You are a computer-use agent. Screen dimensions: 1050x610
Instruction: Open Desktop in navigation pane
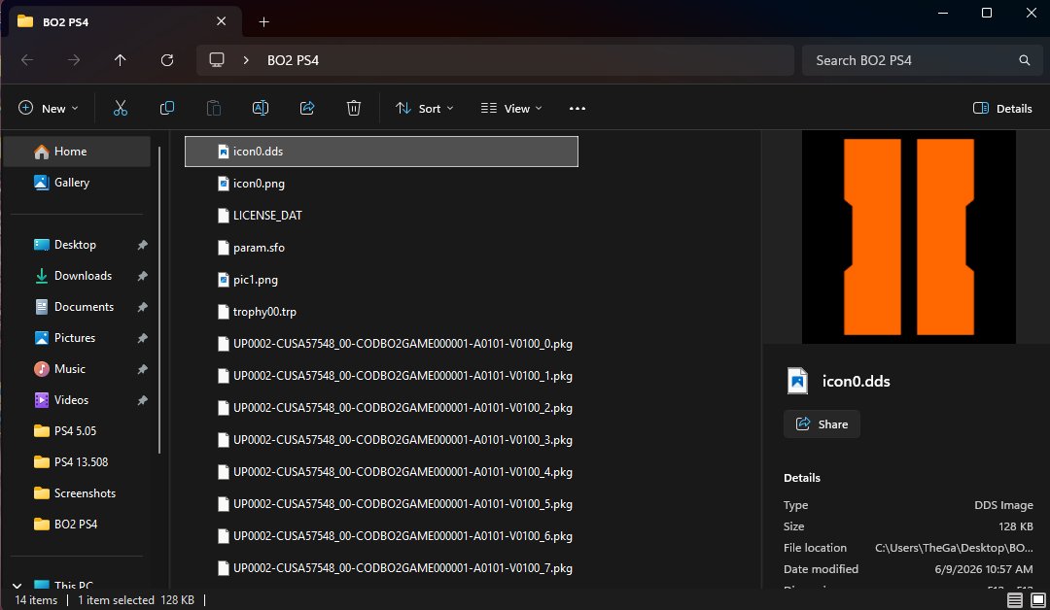pyautogui.click(x=77, y=245)
